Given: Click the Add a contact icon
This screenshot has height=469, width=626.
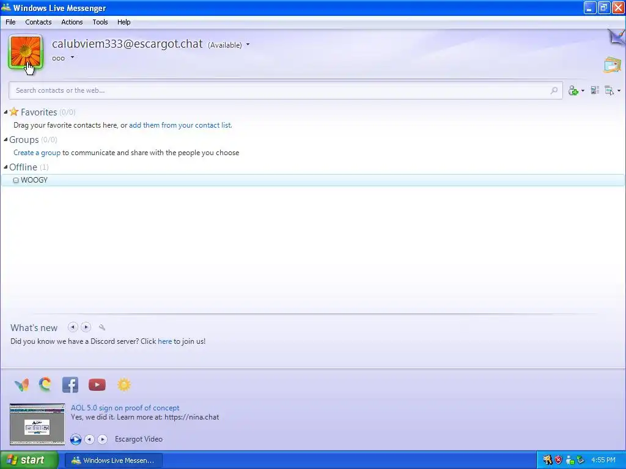Looking at the screenshot, I should (573, 91).
